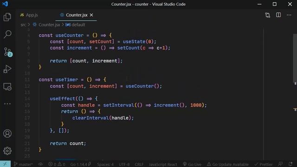Click Prettier status bar item
The height and width of the screenshot is (167, 297).
coord(264,164)
